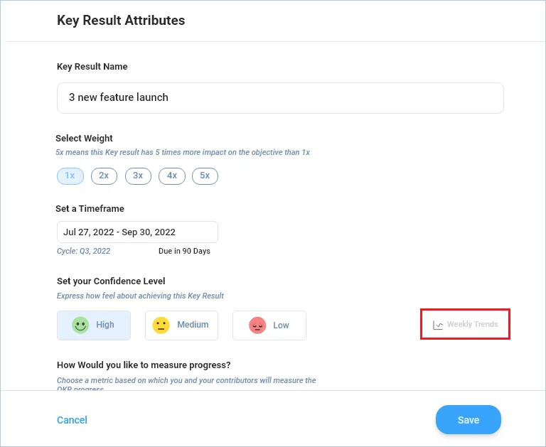The width and height of the screenshot is (546, 447).
Task: Set confidence level to High
Action: click(94, 325)
